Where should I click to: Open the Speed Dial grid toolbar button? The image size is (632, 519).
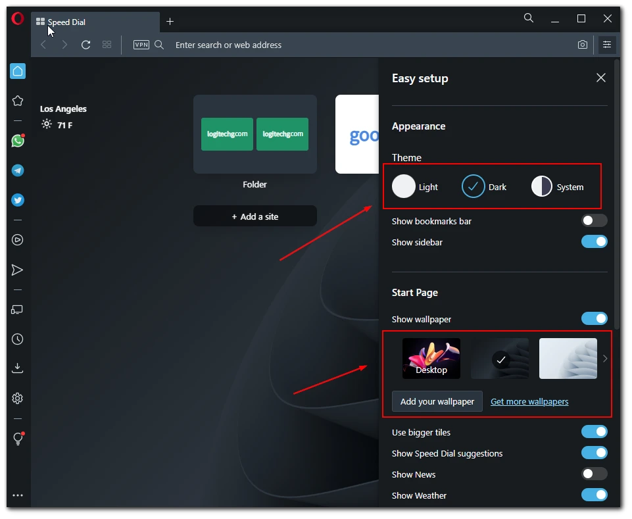point(107,45)
